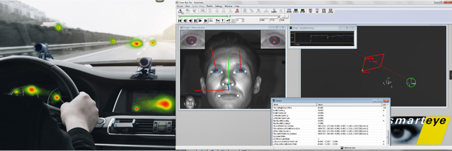Viewport: 452px width, 151px height.
Task: Click the red end marker on timeline
Action: [279, 17]
